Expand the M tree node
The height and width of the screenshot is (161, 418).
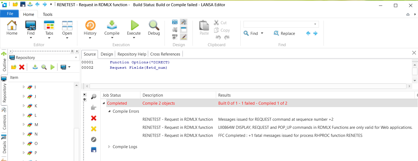(24, 125)
